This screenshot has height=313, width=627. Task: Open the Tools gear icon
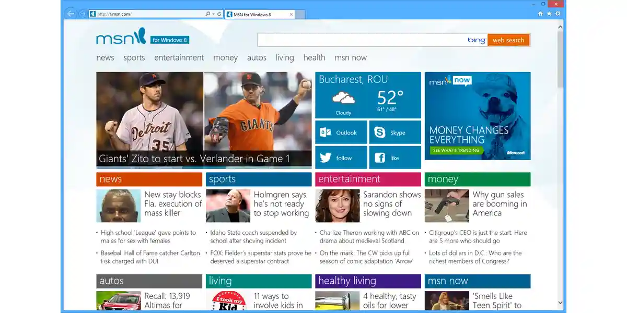coord(558,14)
